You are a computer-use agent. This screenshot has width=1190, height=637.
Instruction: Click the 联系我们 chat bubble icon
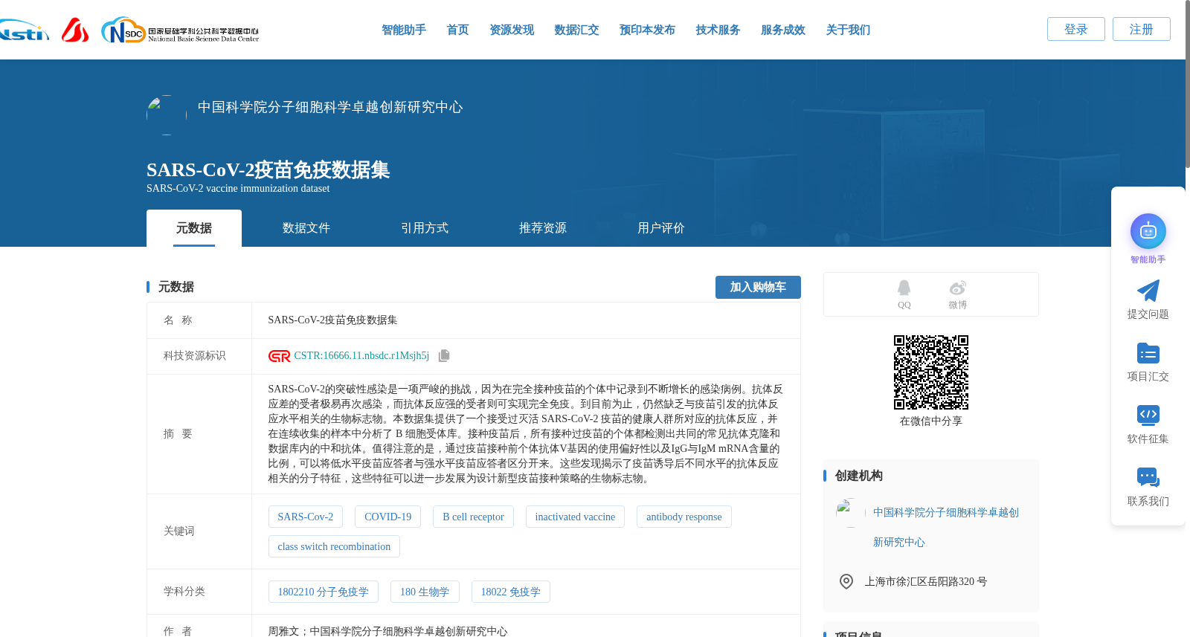click(x=1148, y=477)
